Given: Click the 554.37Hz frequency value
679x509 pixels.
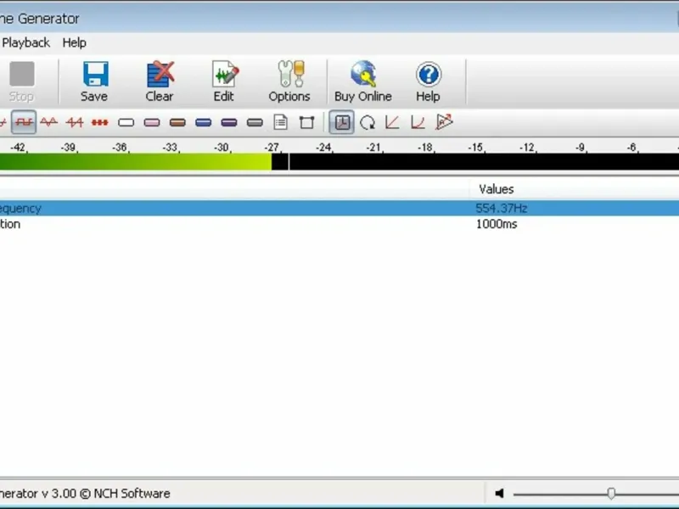Looking at the screenshot, I should tap(502, 208).
